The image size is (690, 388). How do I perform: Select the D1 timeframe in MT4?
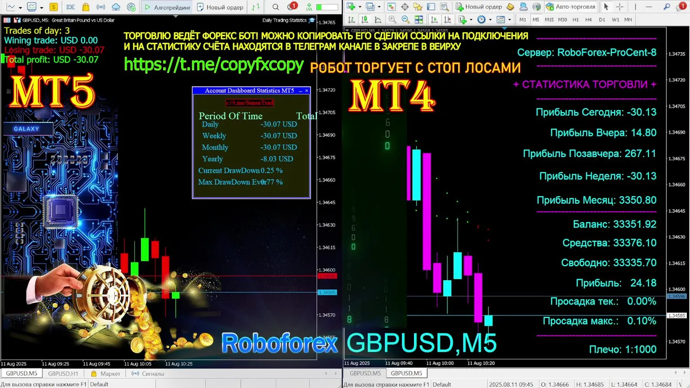[602, 19]
